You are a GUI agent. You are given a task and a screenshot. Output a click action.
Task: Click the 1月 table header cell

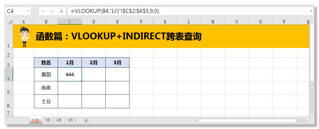pos(70,62)
